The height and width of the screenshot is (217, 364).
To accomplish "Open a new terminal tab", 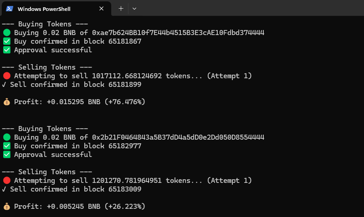I will (121, 9).
